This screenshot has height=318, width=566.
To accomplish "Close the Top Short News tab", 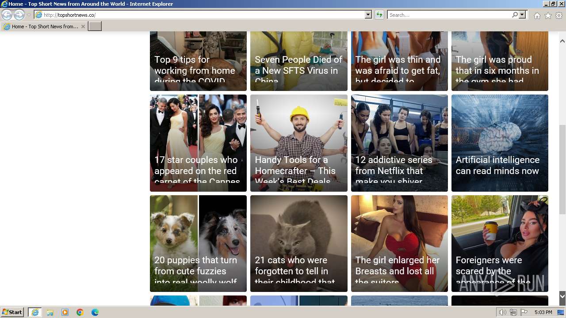I will (x=83, y=26).
